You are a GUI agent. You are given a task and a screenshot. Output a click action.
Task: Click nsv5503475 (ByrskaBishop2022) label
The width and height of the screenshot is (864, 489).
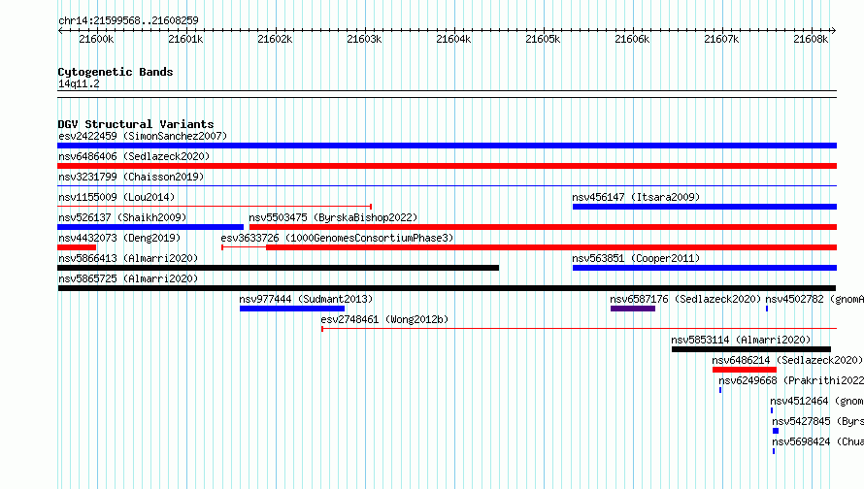tap(333, 217)
